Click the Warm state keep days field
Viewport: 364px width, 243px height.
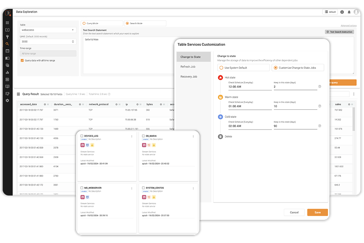(295, 106)
